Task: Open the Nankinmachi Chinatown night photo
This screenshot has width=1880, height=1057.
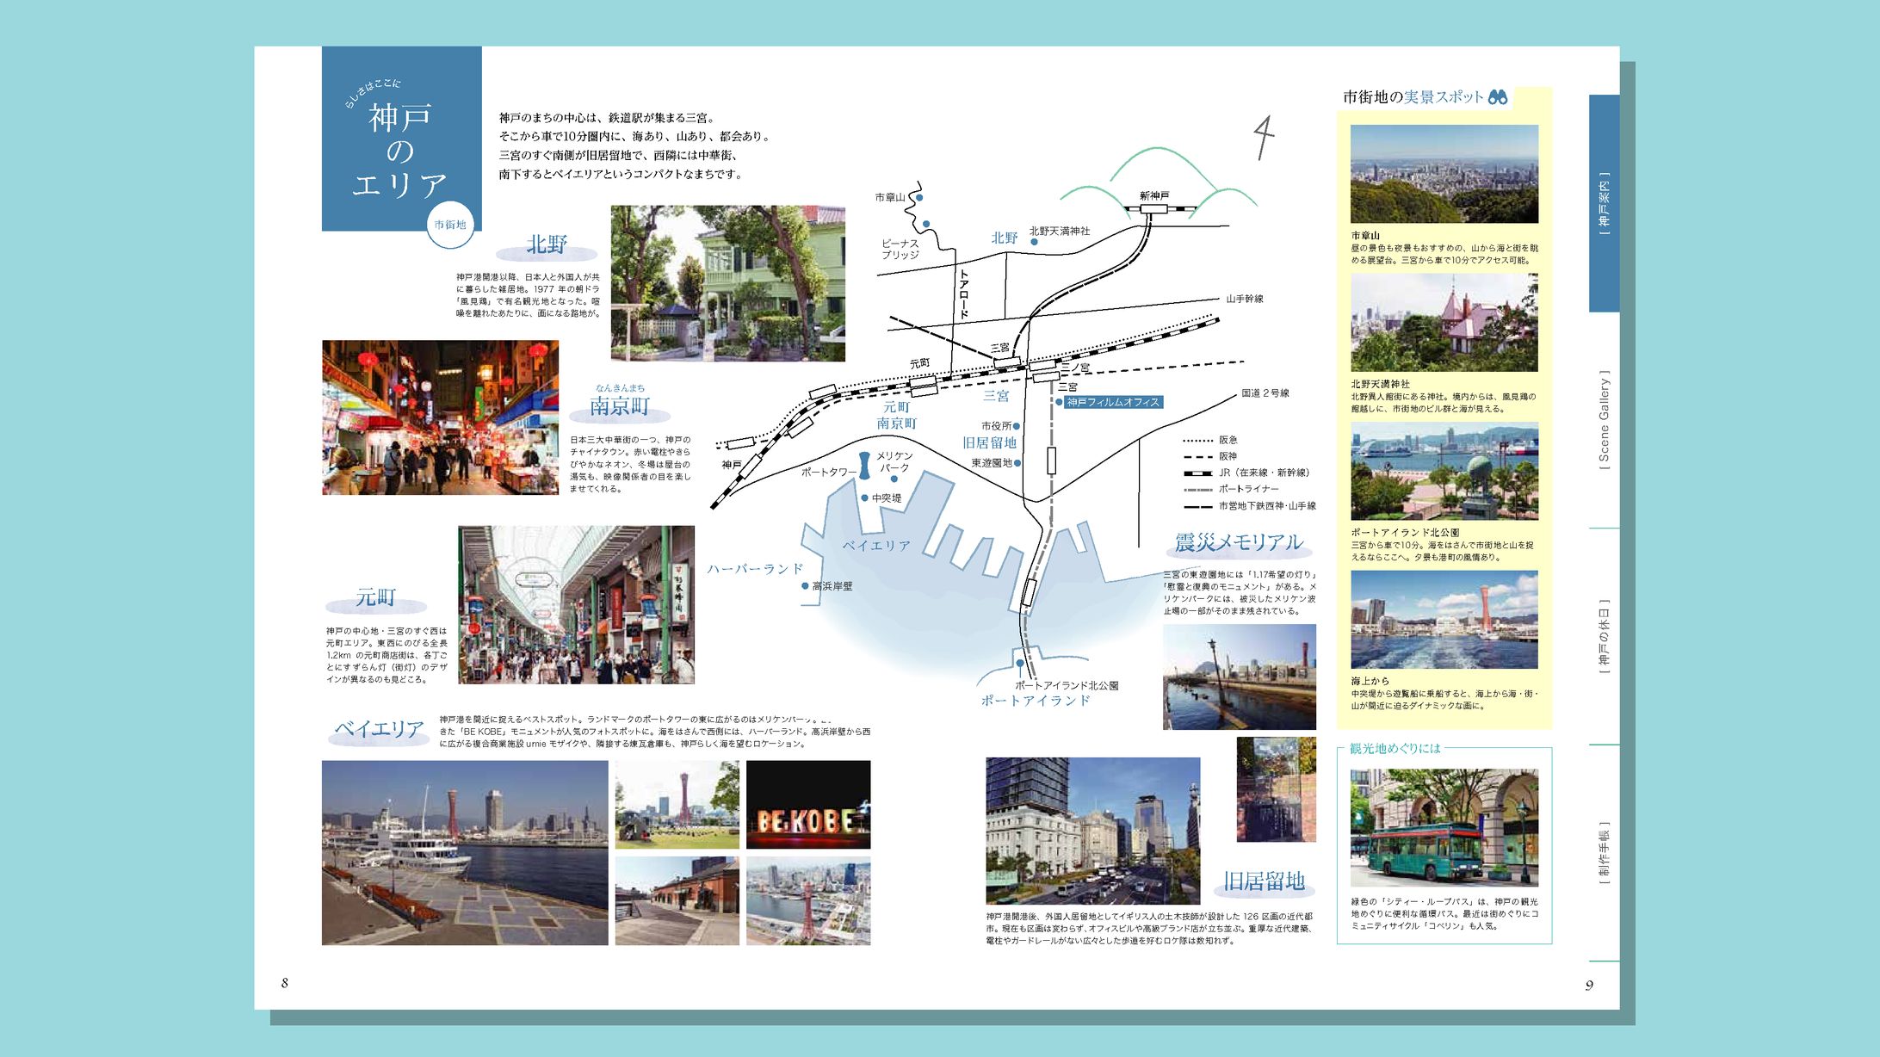Action: tap(440, 417)
